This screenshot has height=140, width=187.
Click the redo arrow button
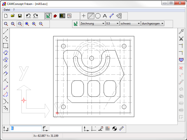35,16
